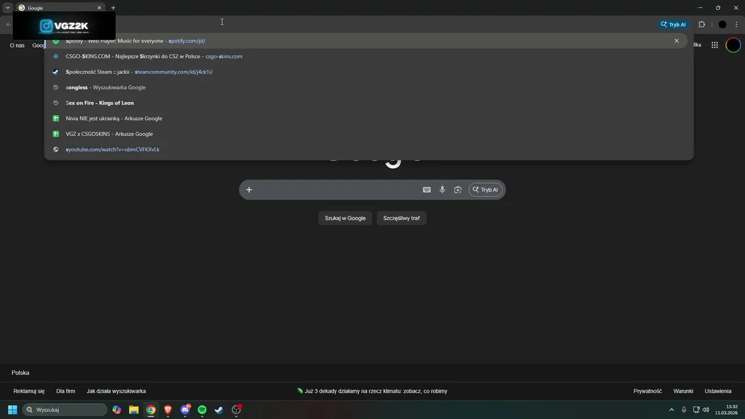Open Chrome profile avatar in toolbar
Screen dimensions: 745x419
(x=722, y=24)
